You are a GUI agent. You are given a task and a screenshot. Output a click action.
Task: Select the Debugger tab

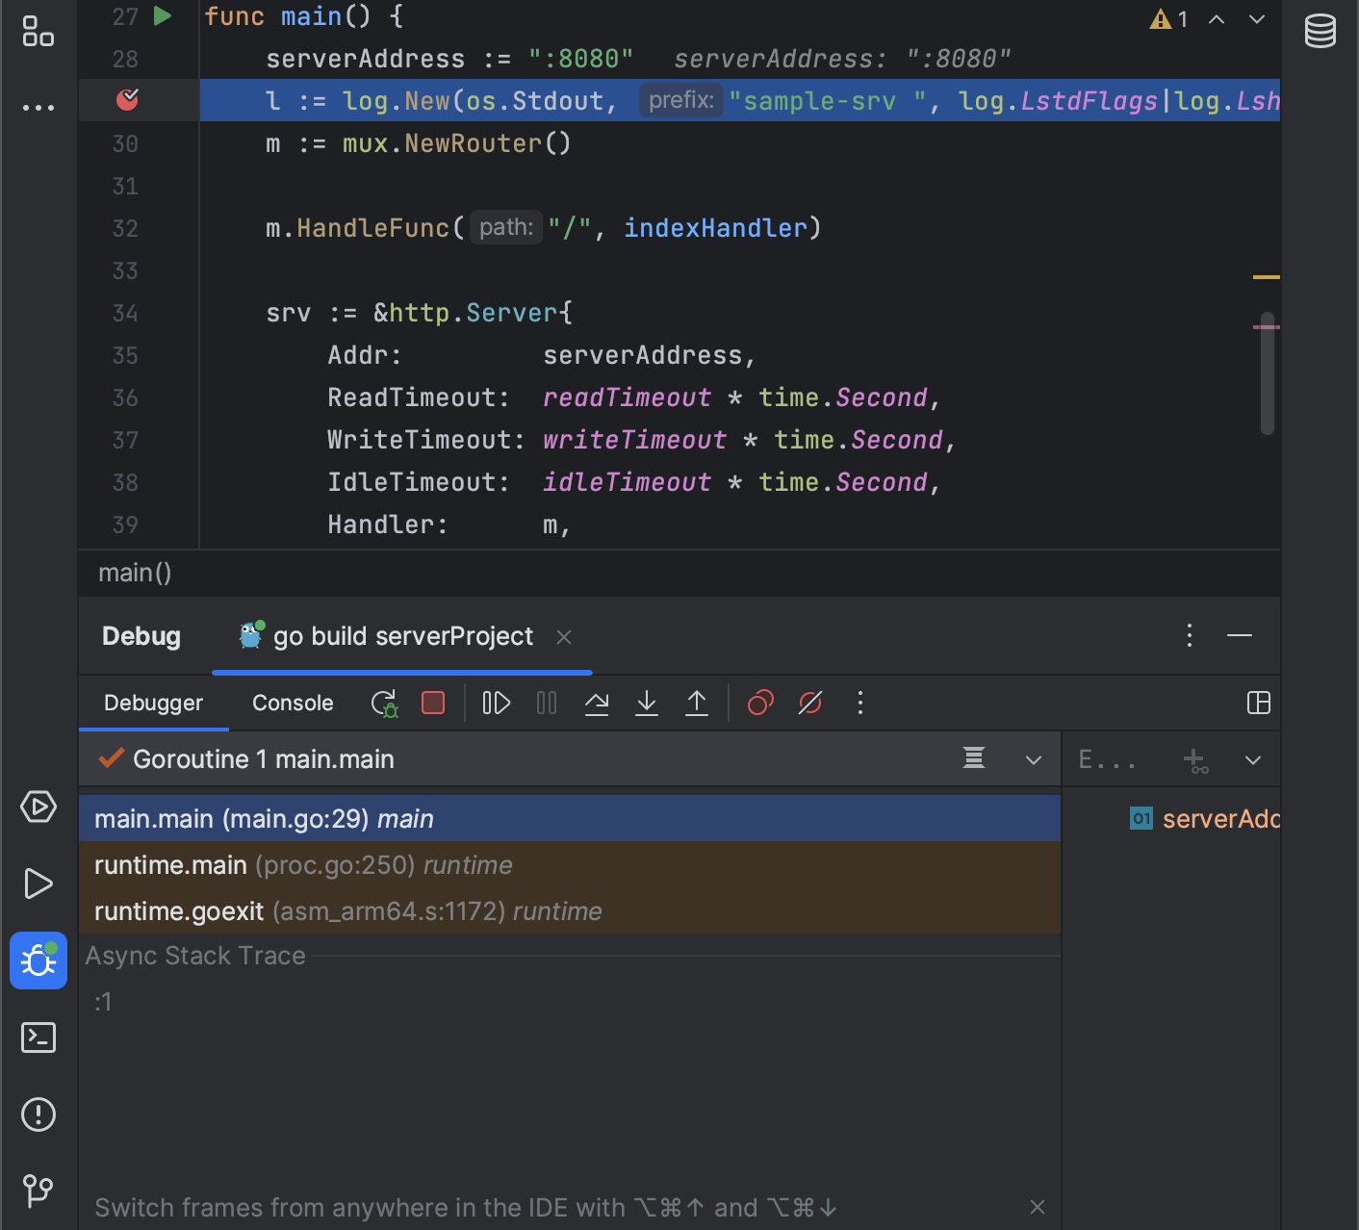(153, 703)
